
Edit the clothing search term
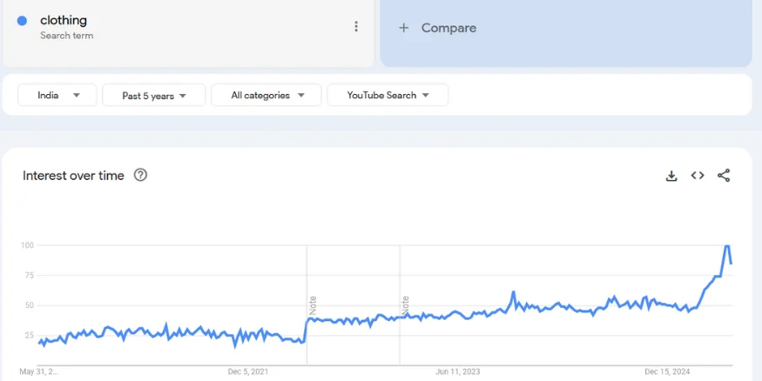64,20
